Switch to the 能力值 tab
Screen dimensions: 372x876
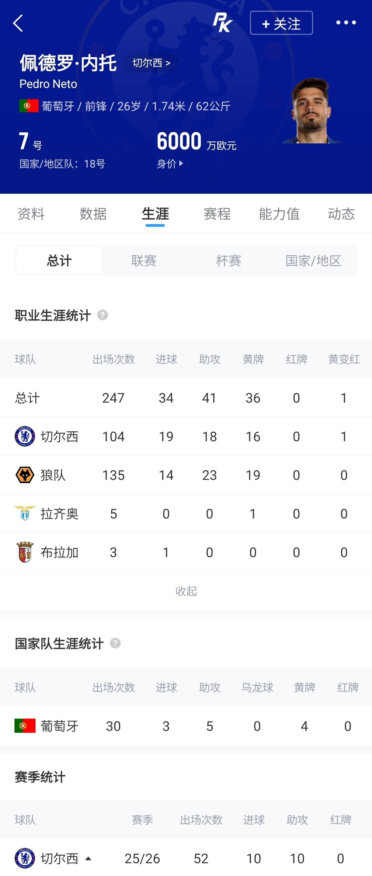[x=279, y=214]
